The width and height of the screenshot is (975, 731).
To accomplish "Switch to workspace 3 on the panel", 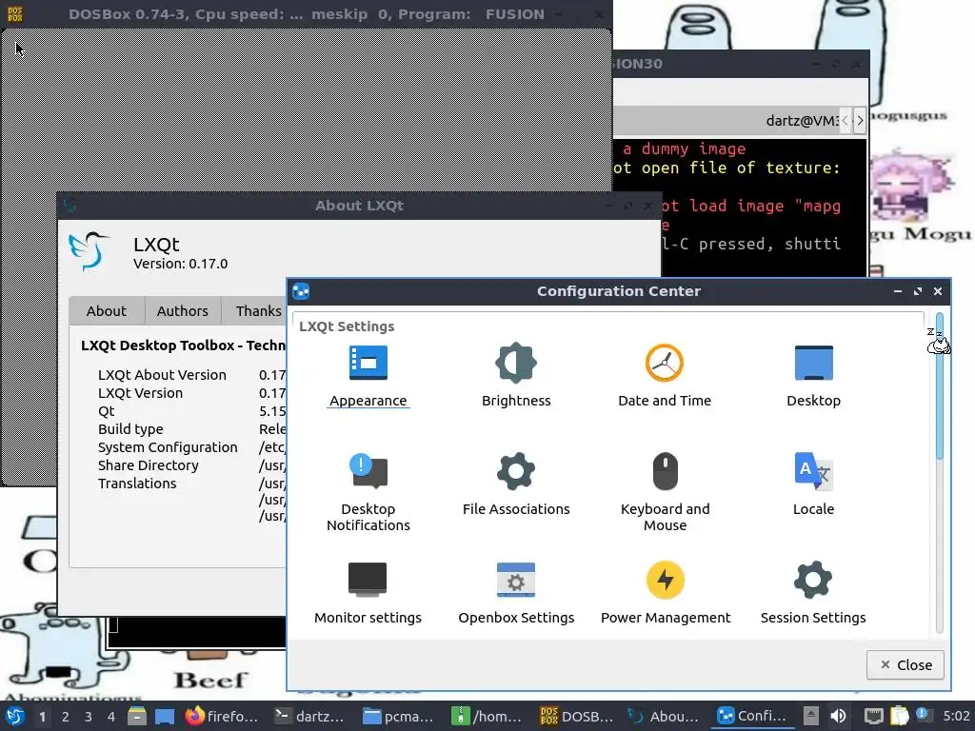I will (x=89, y=717).
